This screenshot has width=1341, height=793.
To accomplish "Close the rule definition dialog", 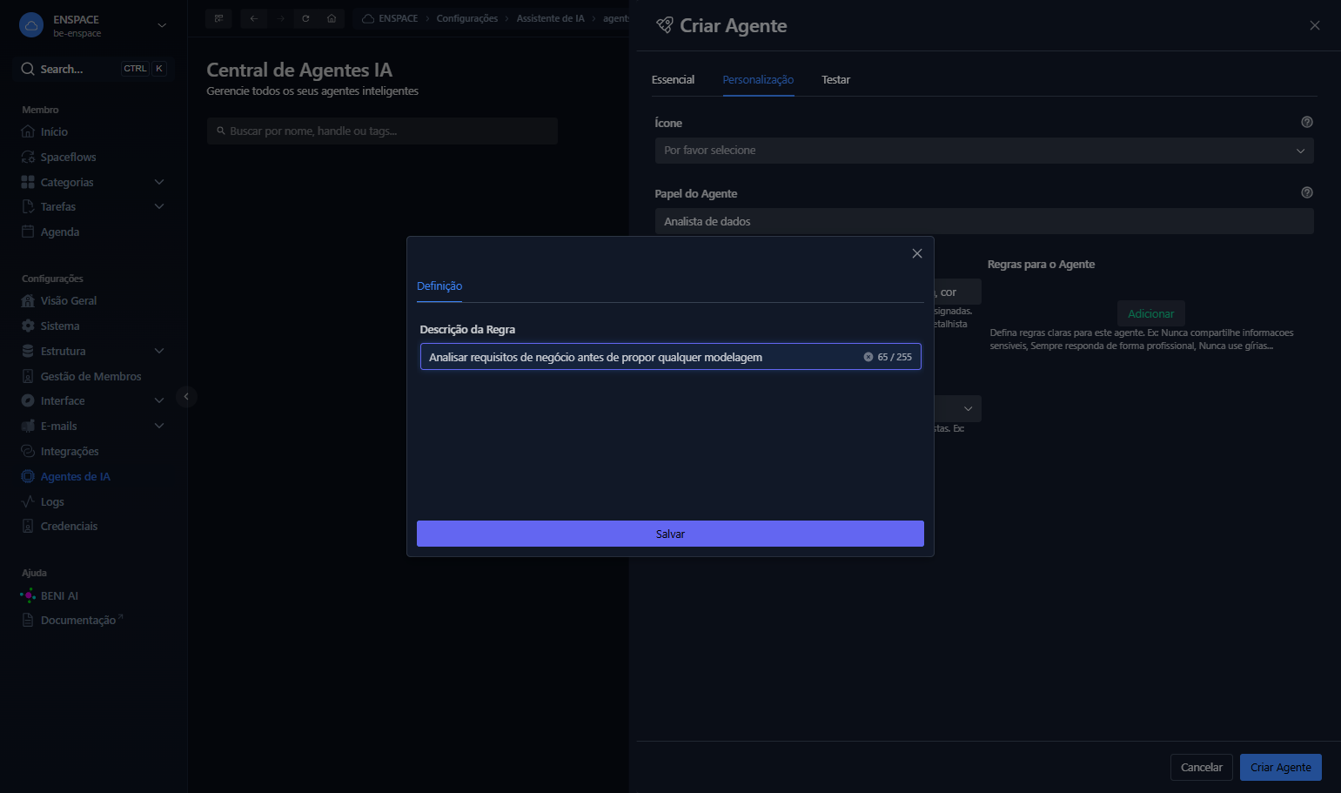I will pyautogui.click(x=916, y=253).
